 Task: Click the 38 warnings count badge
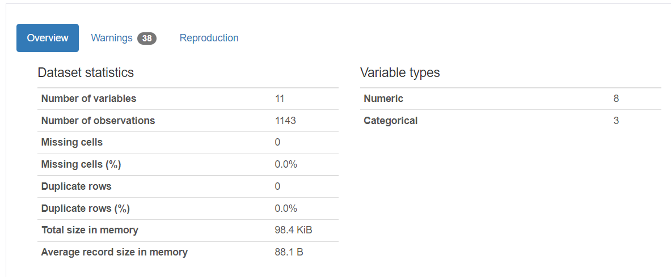click(147, 39)
